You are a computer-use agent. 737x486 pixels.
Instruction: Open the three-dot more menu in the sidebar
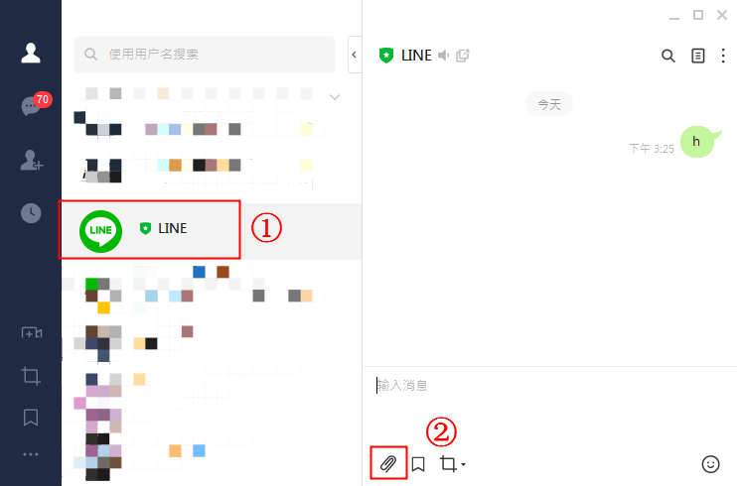[31, 454]
